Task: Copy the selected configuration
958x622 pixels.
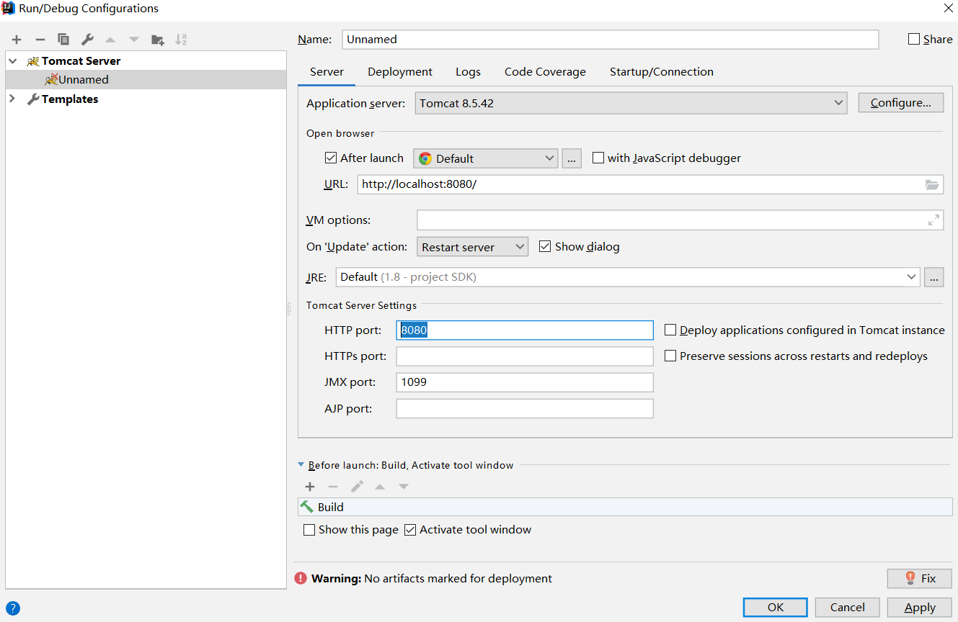Action: tap(63, 40)
